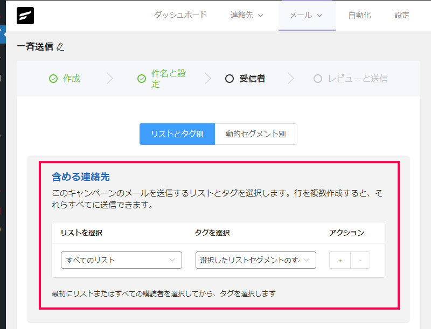
Task: Expand chevron next to メール
Action: click(319, 16)
